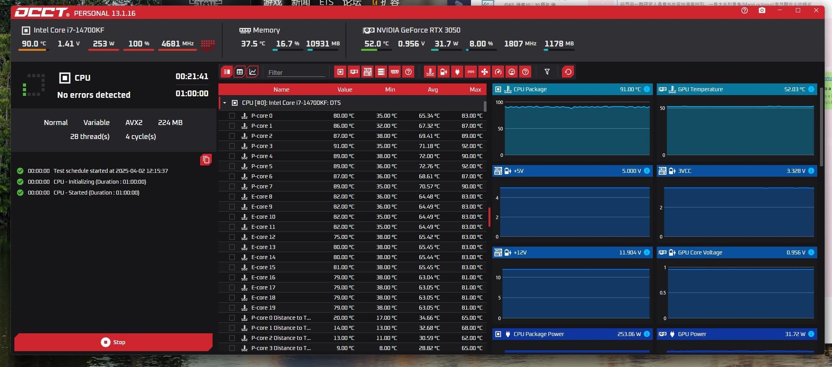Toggle the motherboard sensor filter icon

pos(367,72)
